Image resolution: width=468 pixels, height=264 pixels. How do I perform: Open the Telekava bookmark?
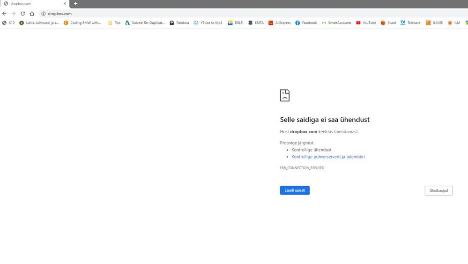[410, 23]
